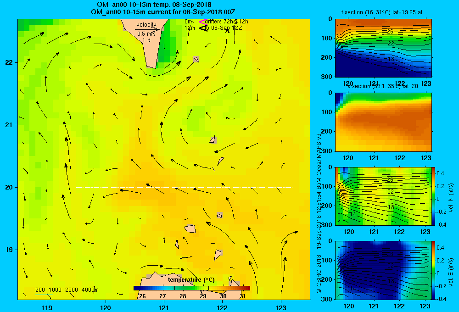459x312 pixels.
Task: Open the temperature section panel
Action: click(383, 48)
